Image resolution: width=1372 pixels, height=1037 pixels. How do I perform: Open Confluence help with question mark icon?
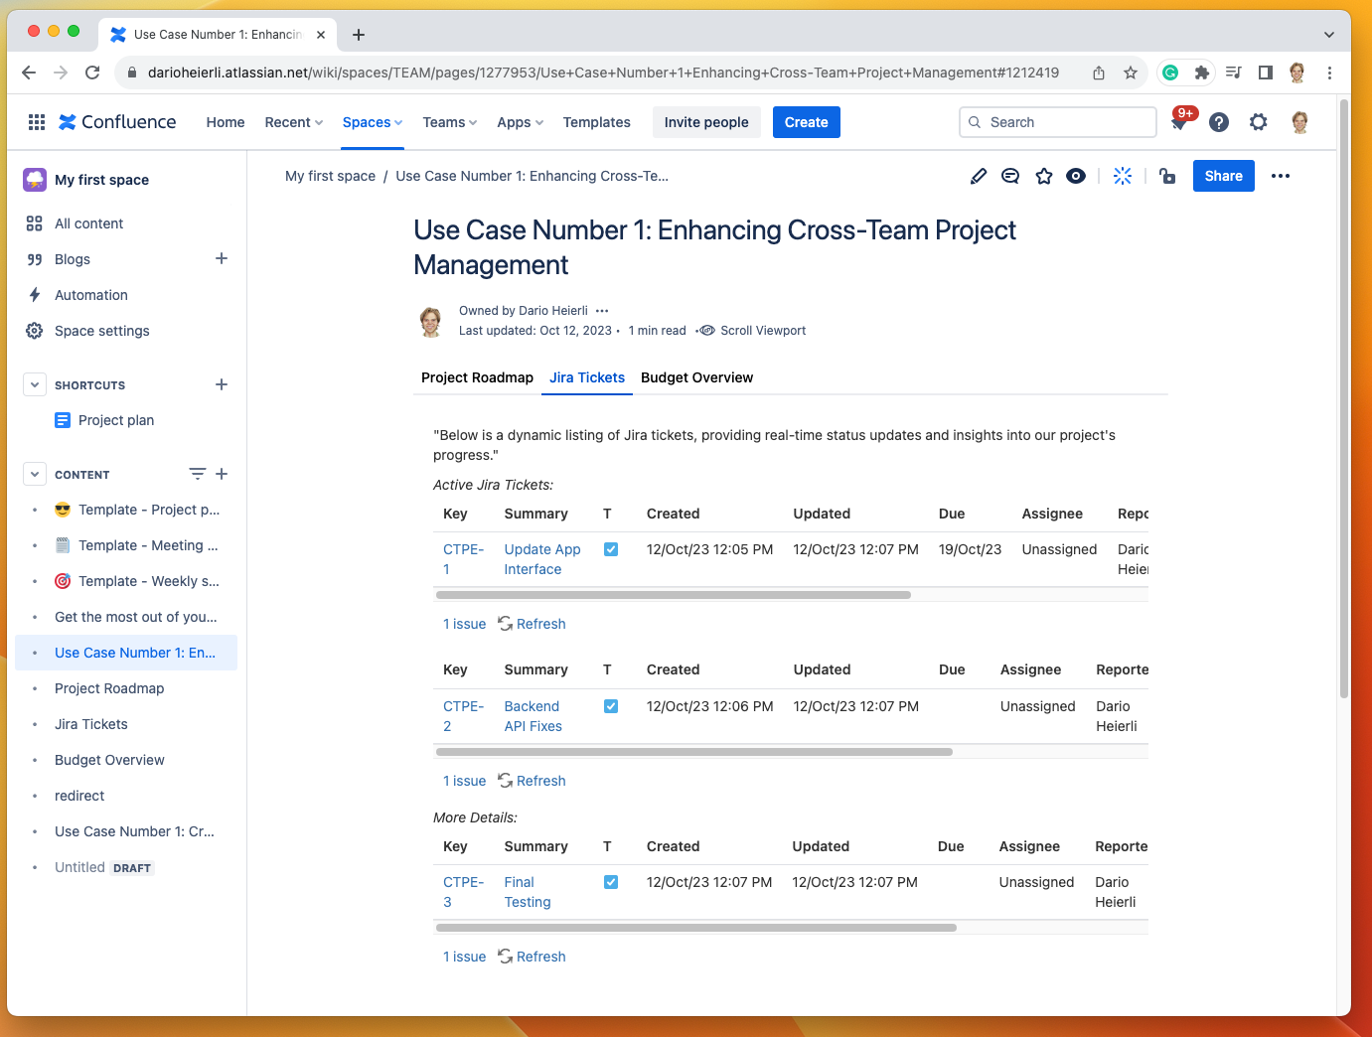[x=1219, y=122]
